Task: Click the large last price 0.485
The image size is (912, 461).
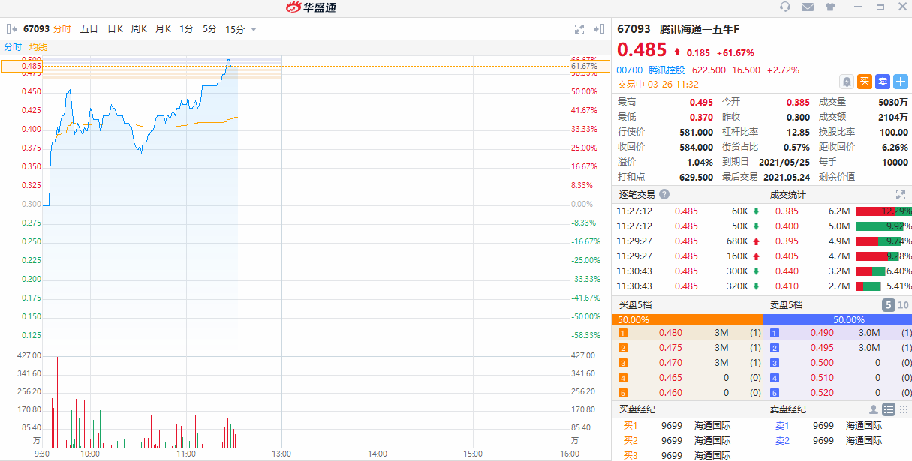Action: [x=642, y=50]
